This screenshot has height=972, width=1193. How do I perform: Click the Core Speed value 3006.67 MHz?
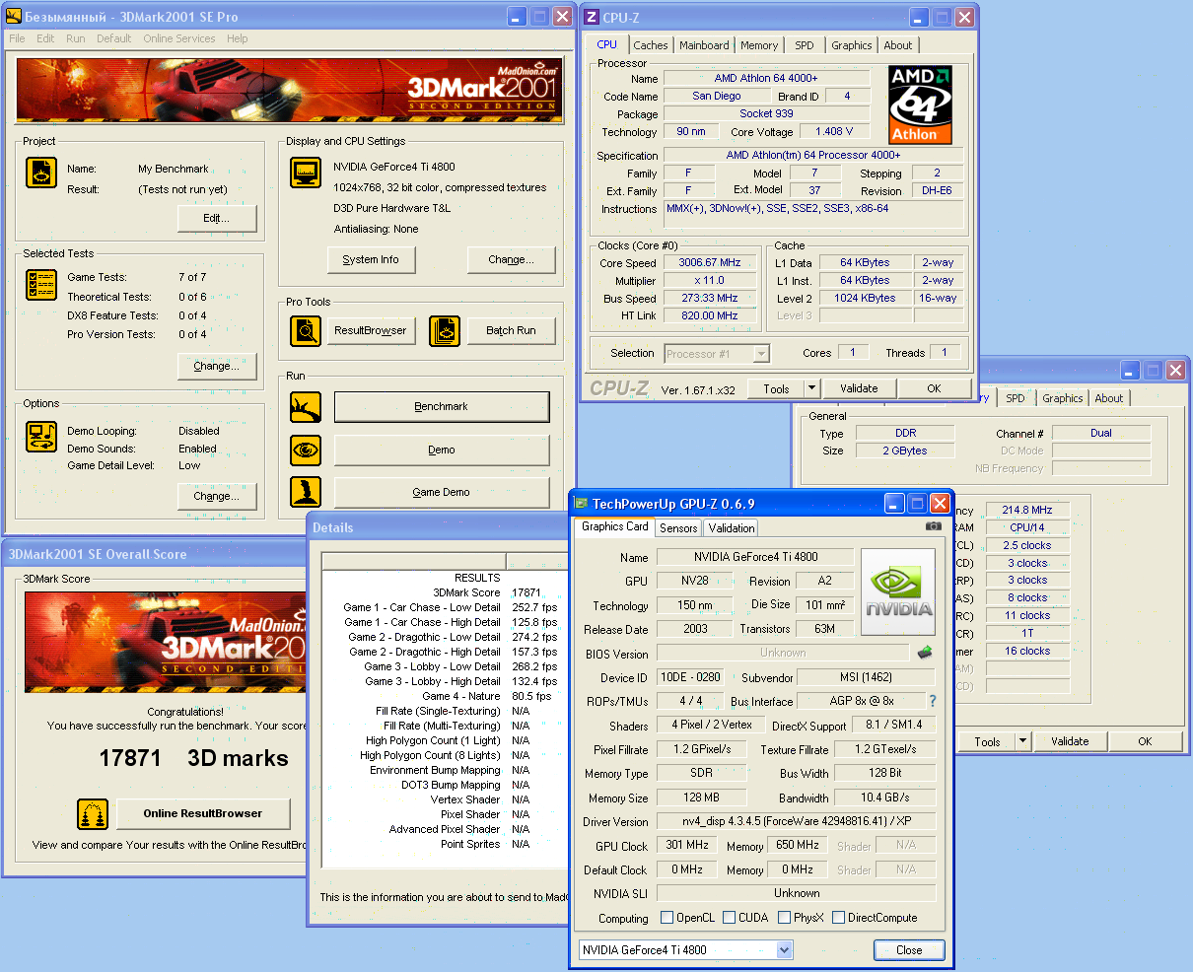coord(710,263)
